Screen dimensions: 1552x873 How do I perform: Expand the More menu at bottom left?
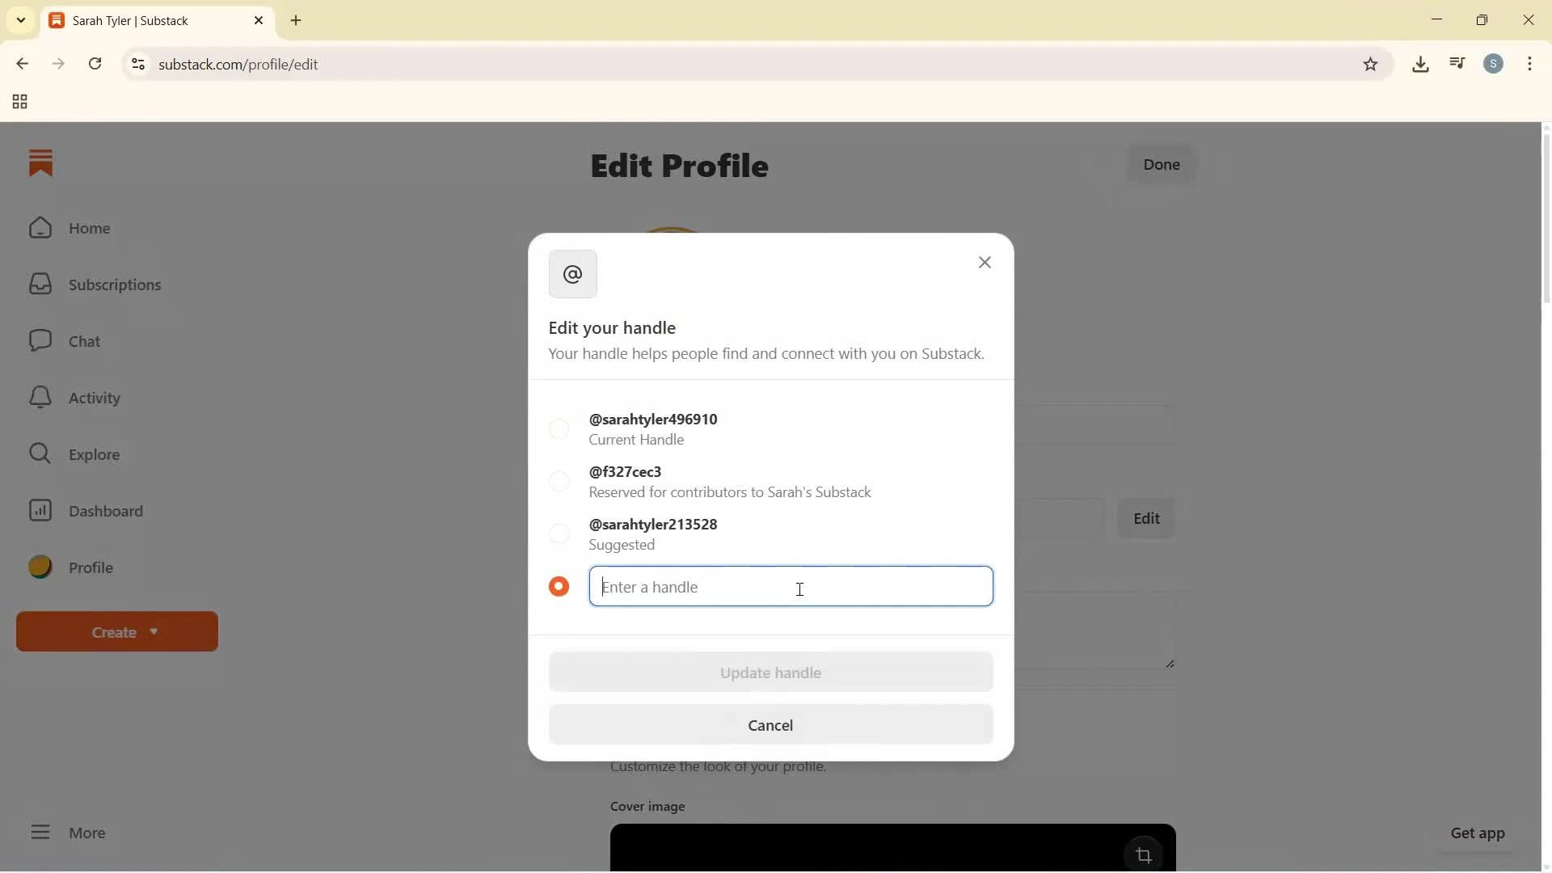69,833
